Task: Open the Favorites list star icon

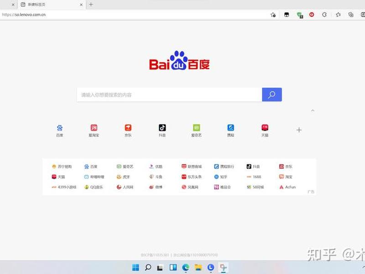Action: [338, 15]
